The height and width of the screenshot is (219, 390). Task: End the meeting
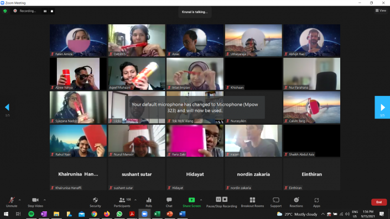(379, 202)
